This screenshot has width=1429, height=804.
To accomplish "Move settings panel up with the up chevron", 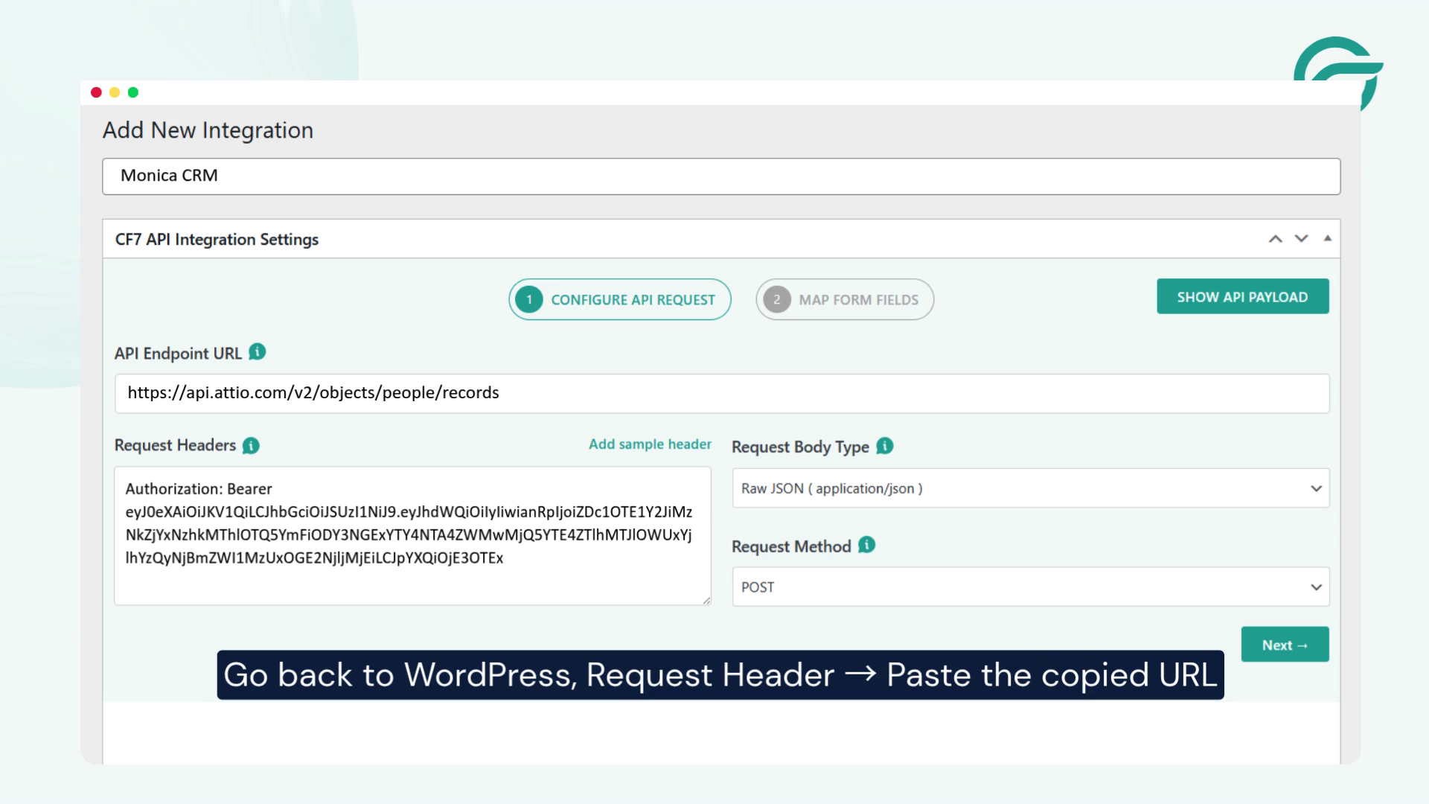I will (1275, 239).
